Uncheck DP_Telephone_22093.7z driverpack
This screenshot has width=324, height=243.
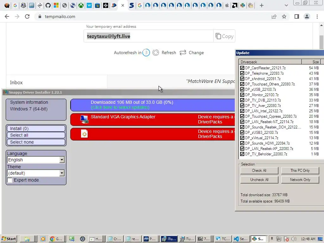(242, 73)
